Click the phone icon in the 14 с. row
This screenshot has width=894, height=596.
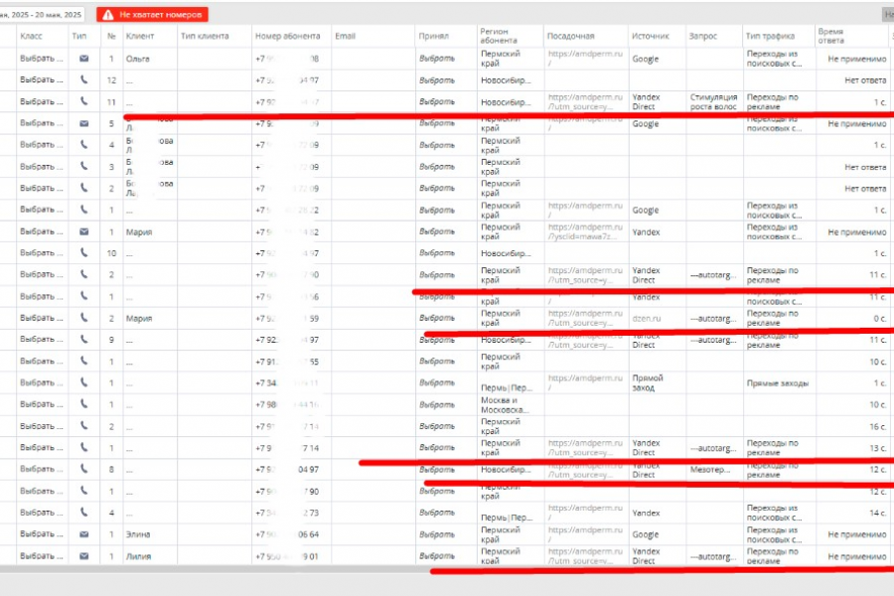pos(83,513)
